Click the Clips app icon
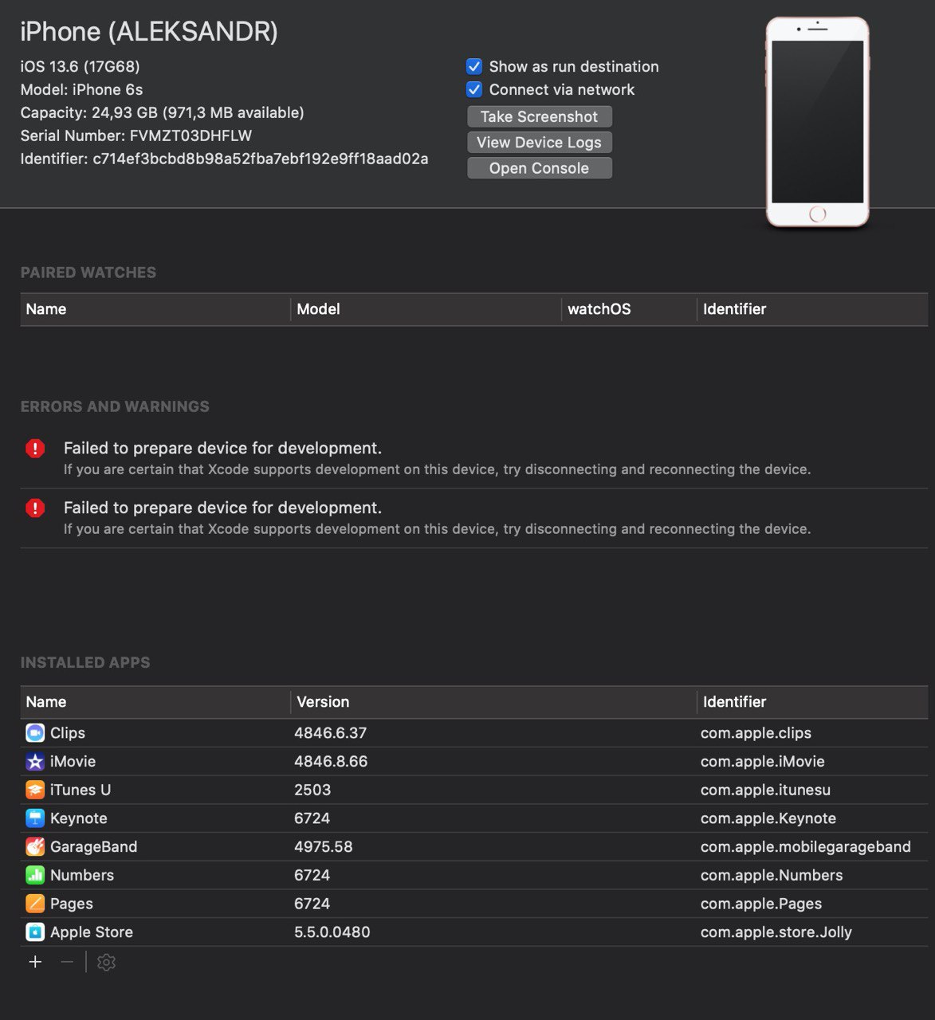The height and width of the screenshot is (1020, 935). [35, 732]
